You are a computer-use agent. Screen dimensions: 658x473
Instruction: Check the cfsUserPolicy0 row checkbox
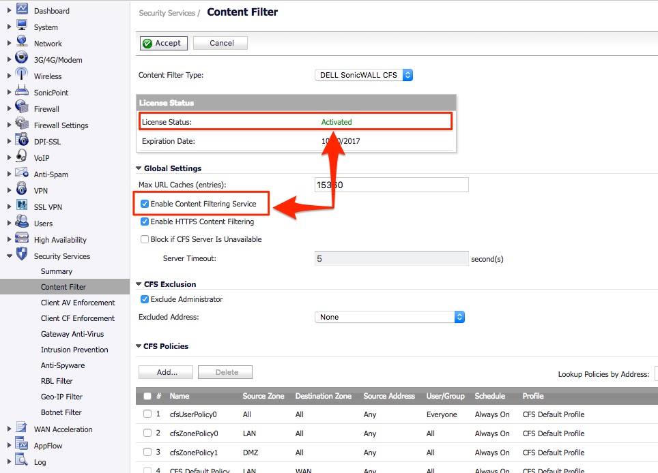pos(147,414)
